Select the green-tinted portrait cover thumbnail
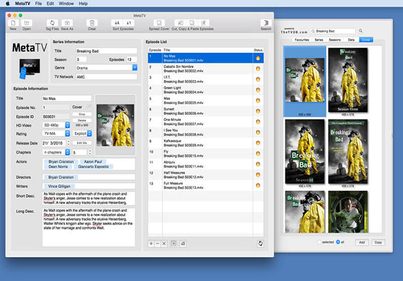The width and height of the screenshot is (403, 281). 348,212
